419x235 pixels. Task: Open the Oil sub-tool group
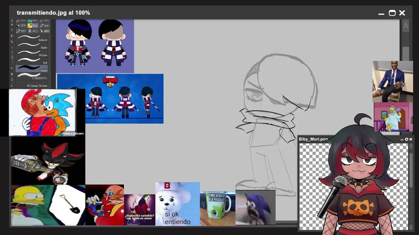coord(33,31)
